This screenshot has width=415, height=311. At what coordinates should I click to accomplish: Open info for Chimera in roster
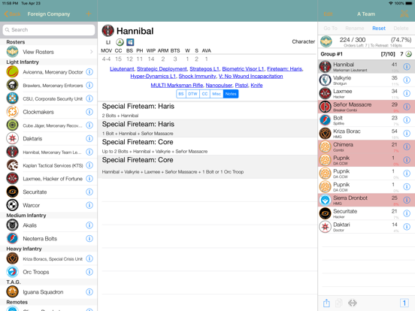407,146
